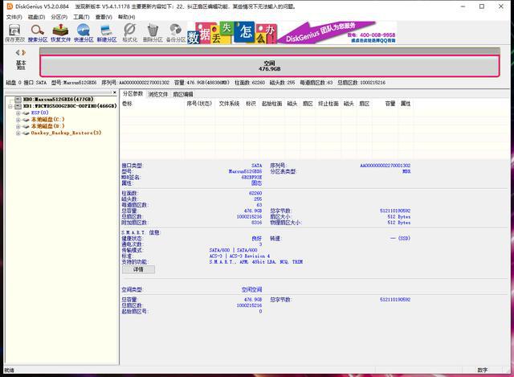Click the 标识 column header
The height and width of the screenshot is (377, 514).
(251, 104)
